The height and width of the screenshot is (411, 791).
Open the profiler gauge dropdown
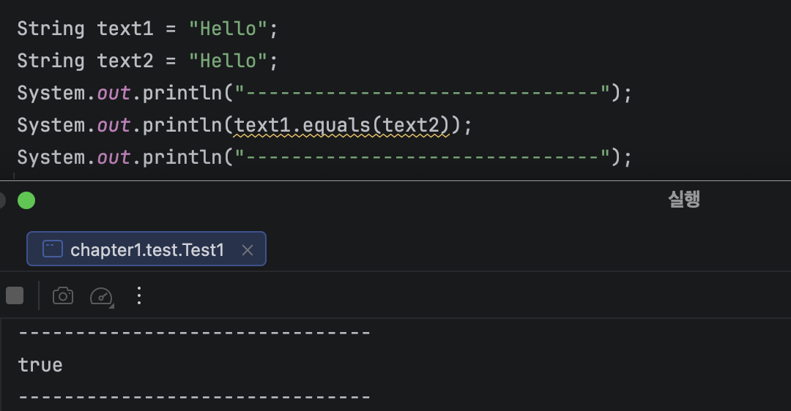[x=101, y=296]
